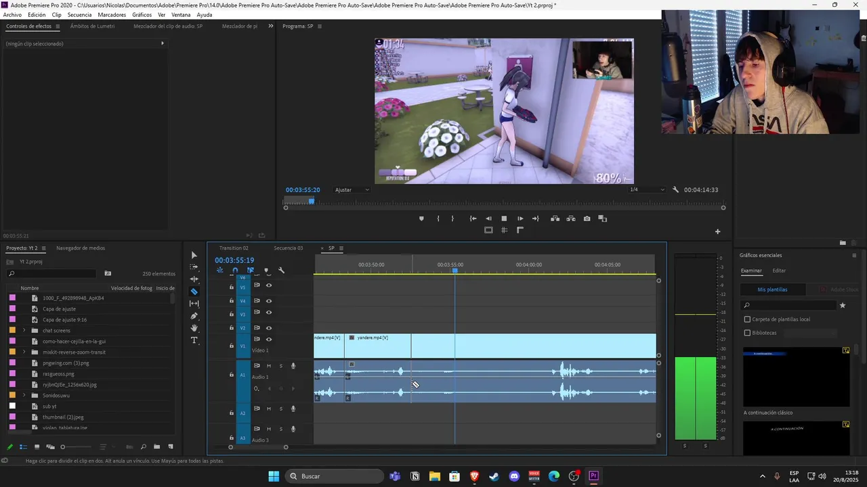Select the Selection arrow tool
Screen dimensions: 867x487
pyautogui.click(x=194, y=255)
